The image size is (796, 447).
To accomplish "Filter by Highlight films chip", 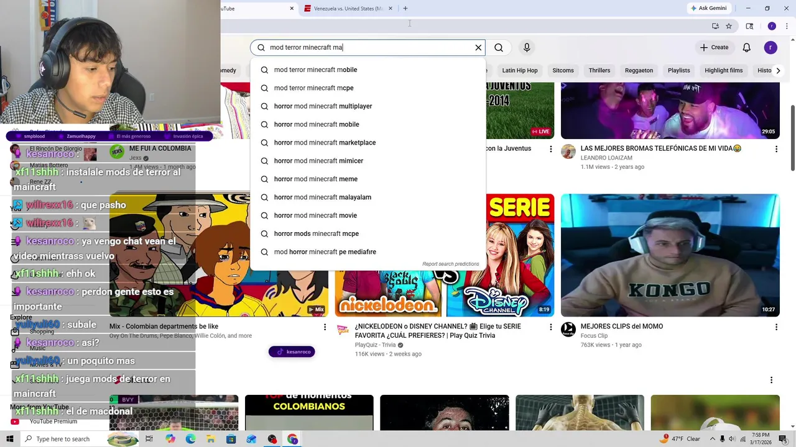I will (724, 70).
